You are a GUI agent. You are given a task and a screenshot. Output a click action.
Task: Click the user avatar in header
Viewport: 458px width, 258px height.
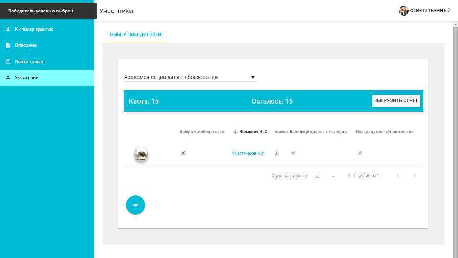[x=404, y=11]
